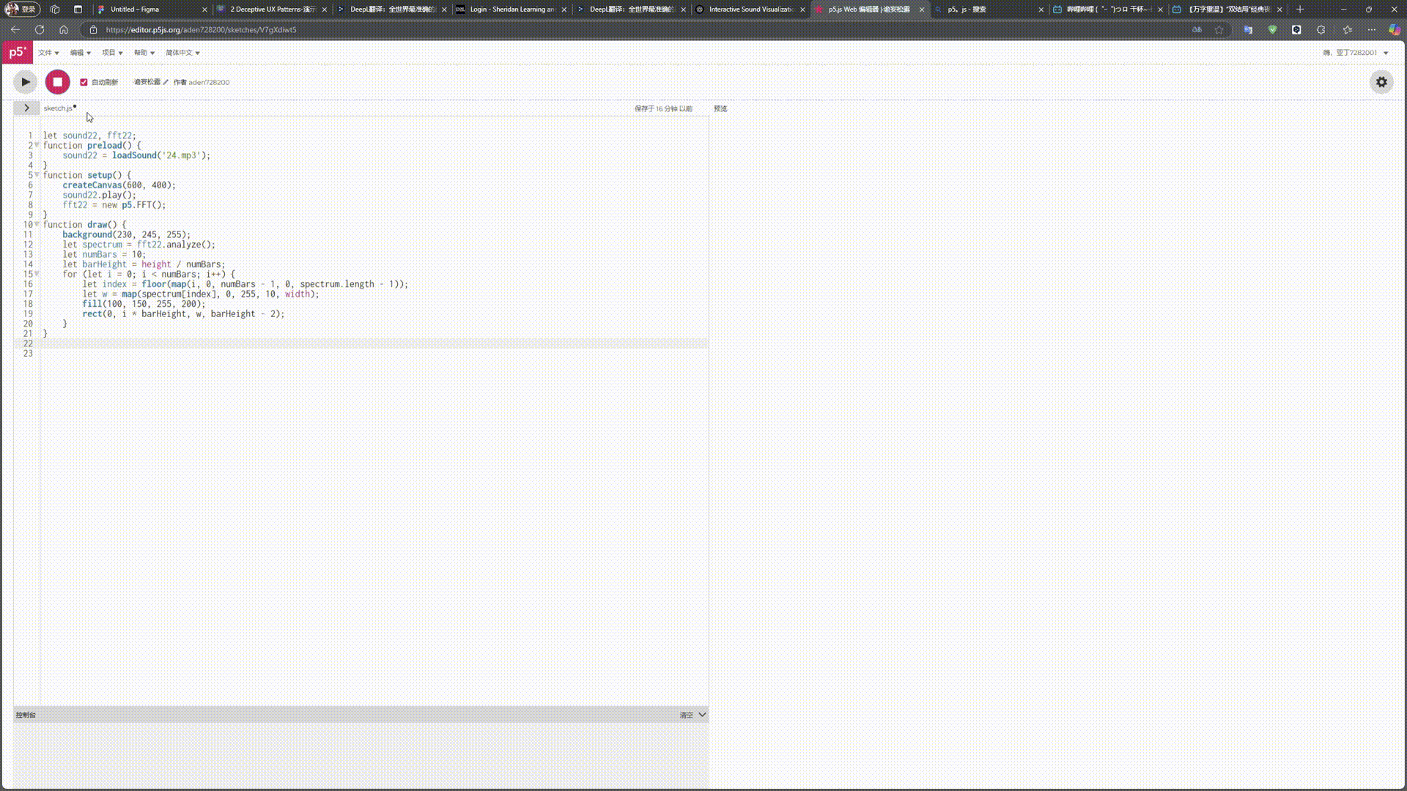Bookmark page with star icon
Viewport: 1407px width, 791px height.
coord(1219,30)
